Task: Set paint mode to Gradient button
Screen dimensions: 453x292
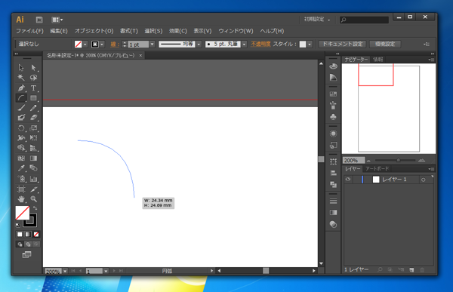Action: [x=28, y=234]
